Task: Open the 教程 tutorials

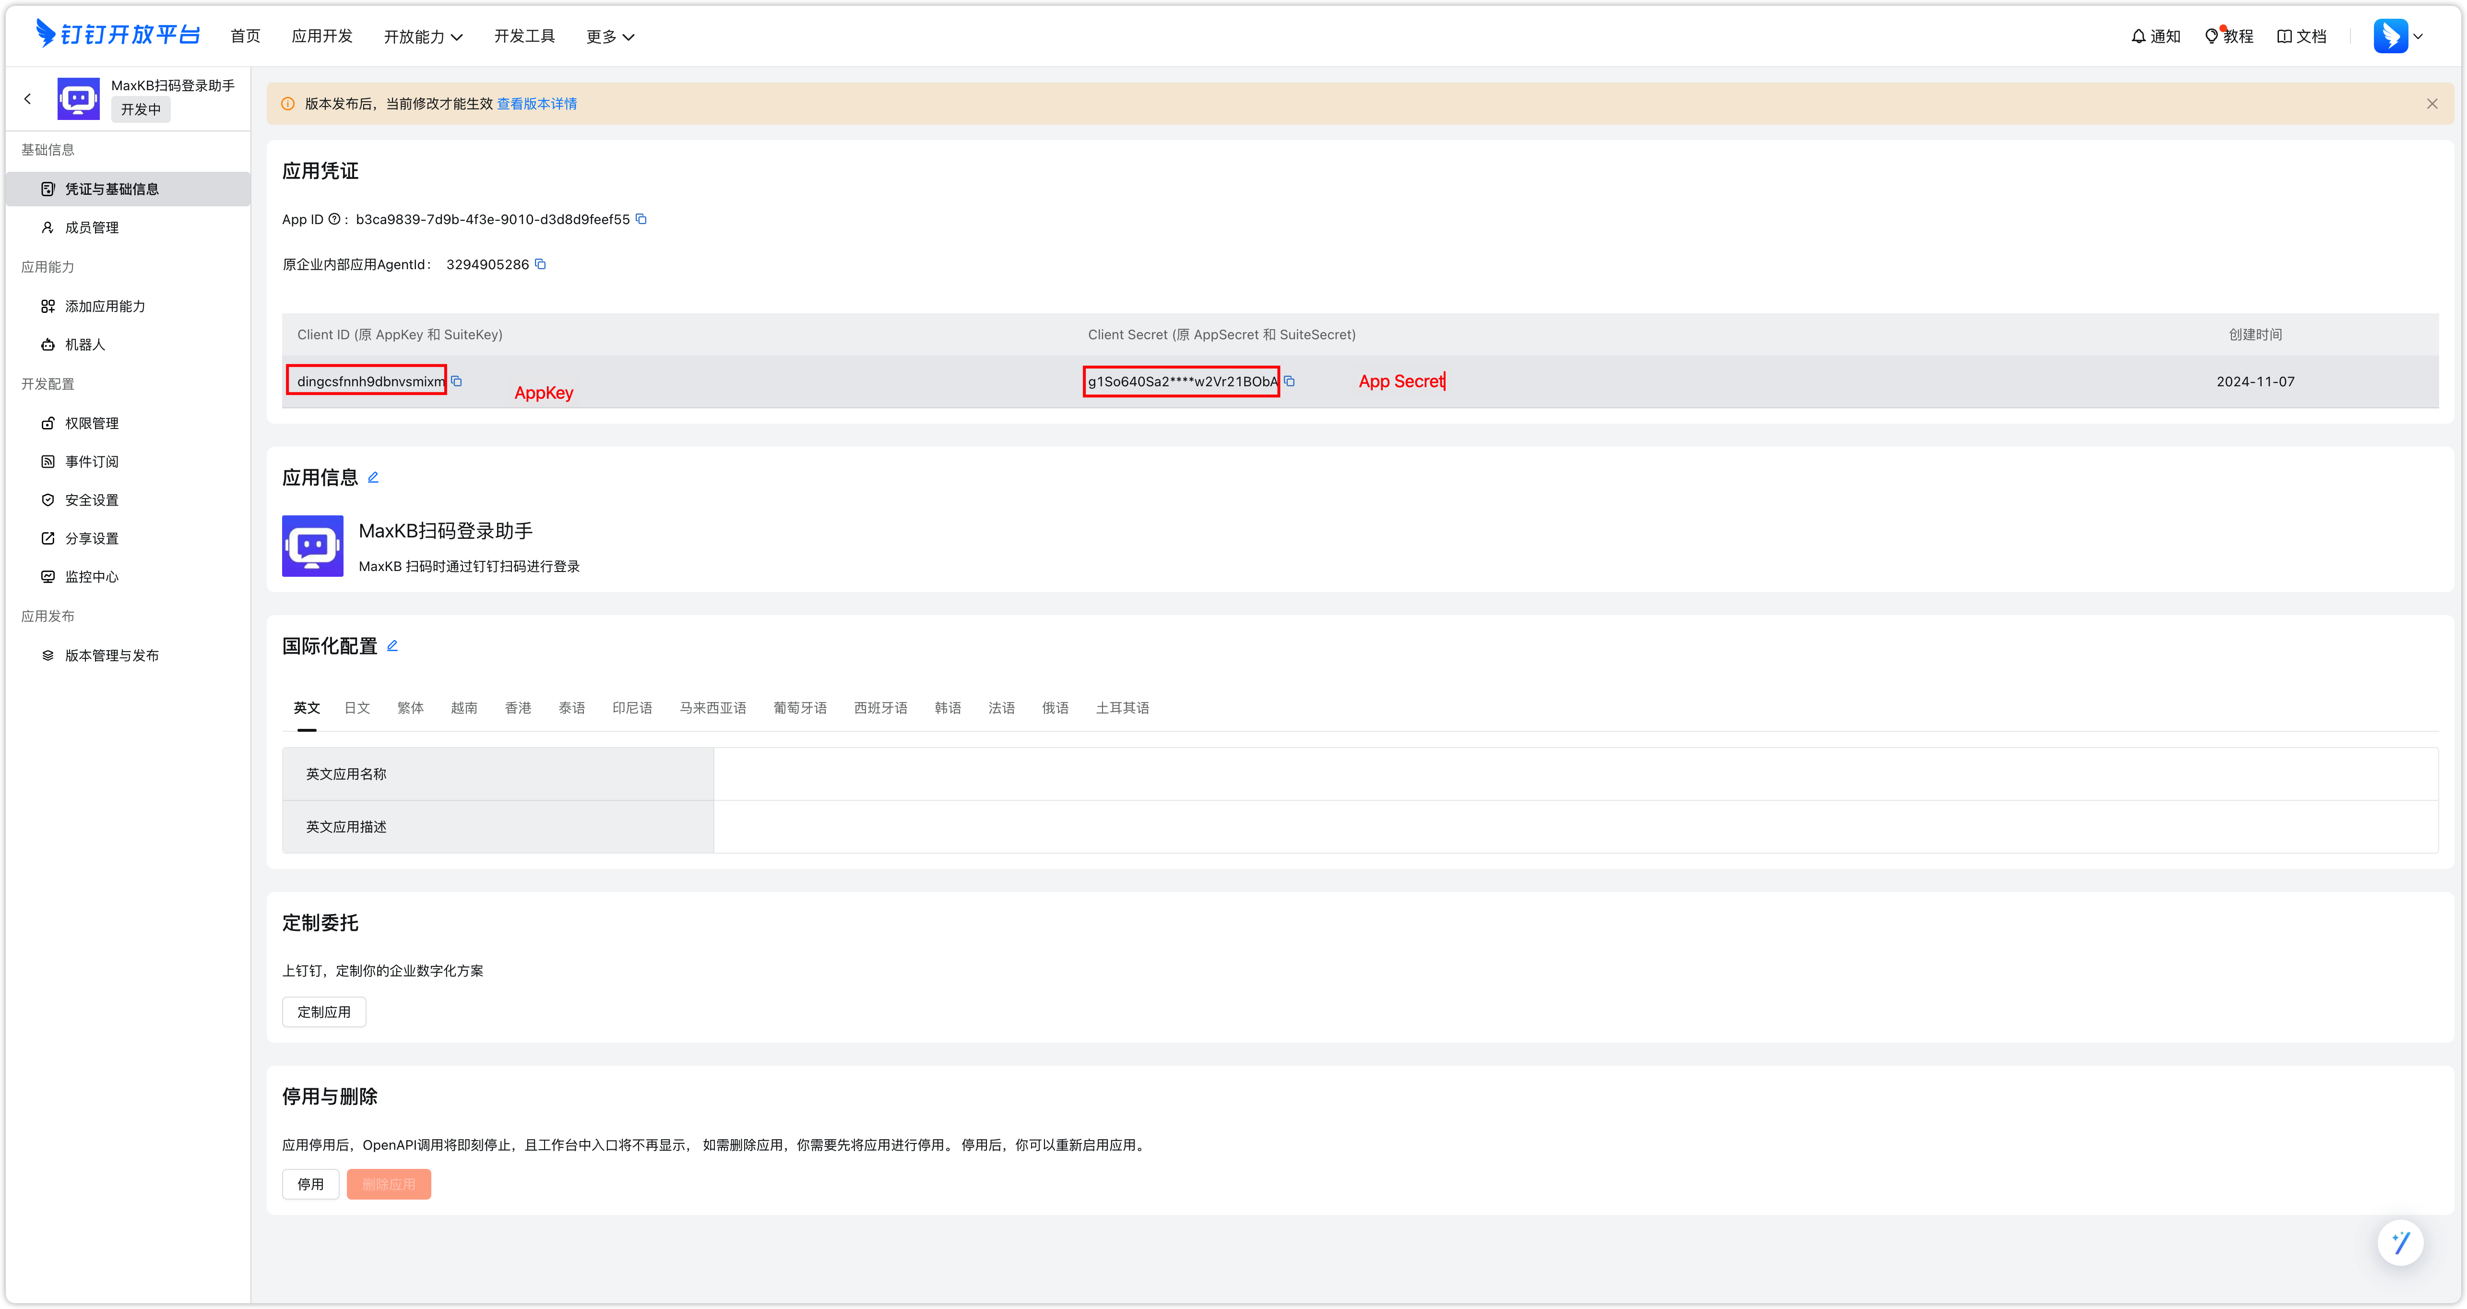Action: coord(2229,36)
